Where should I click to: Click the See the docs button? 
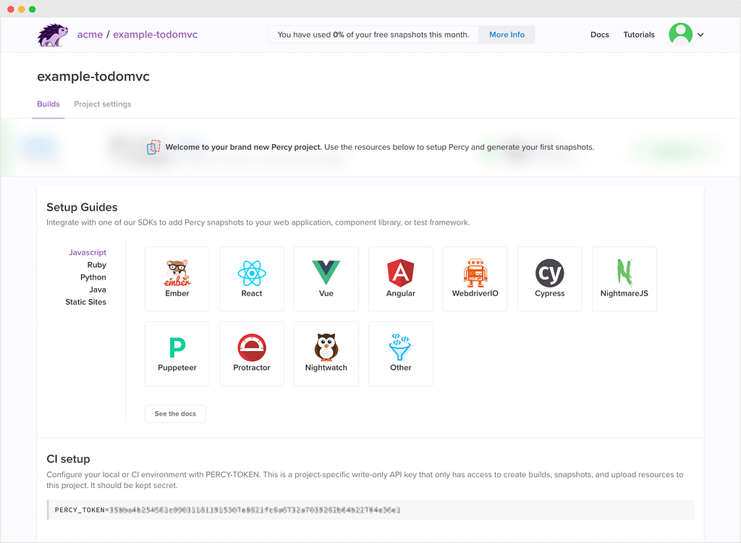175,413
